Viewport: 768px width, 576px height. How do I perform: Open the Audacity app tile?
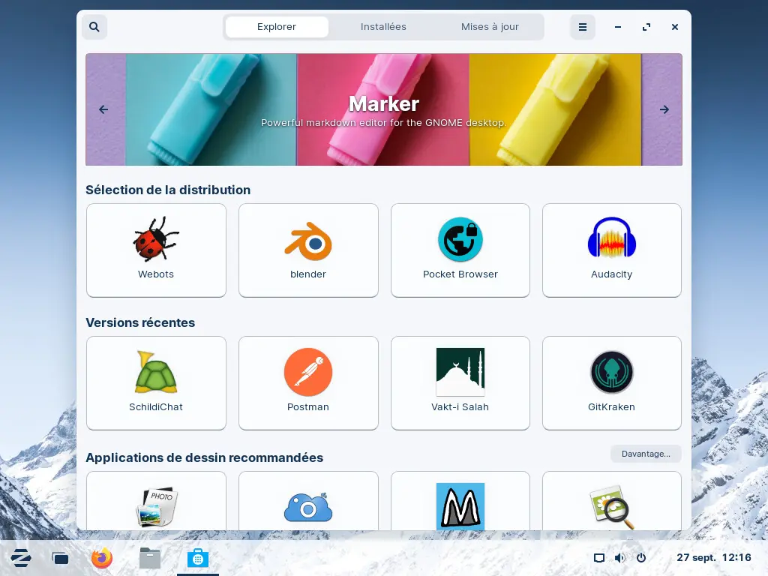click(x=611, y=250)
